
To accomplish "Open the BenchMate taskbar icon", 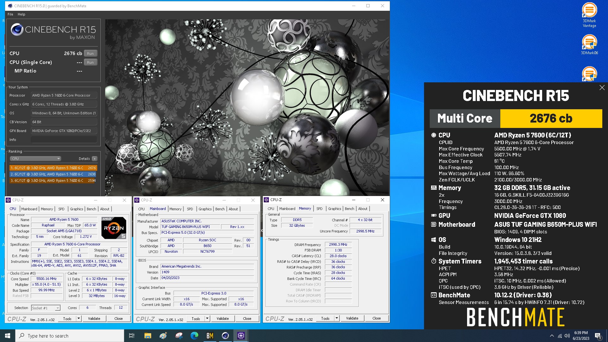I will tap(210, 336).
